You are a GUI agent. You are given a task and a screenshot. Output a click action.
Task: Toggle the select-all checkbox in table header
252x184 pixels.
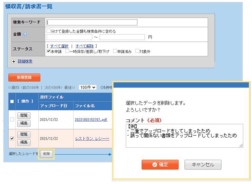(x=12, y=101)
